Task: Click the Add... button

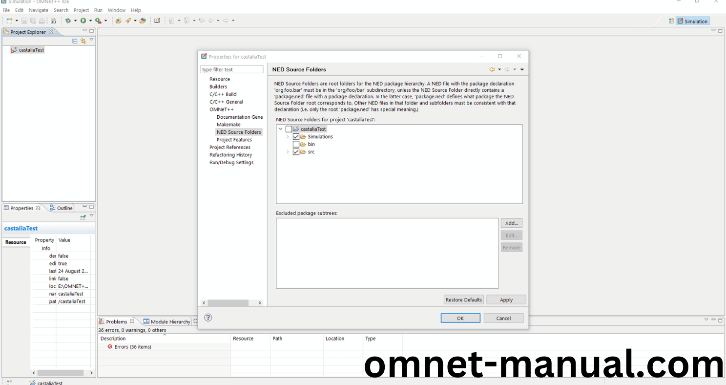Action: [511, 223]
